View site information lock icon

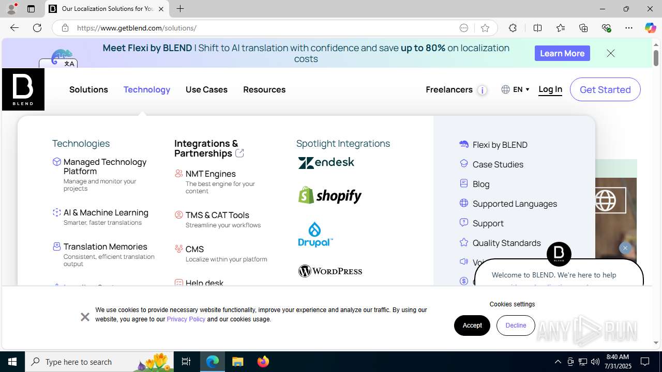65,28
